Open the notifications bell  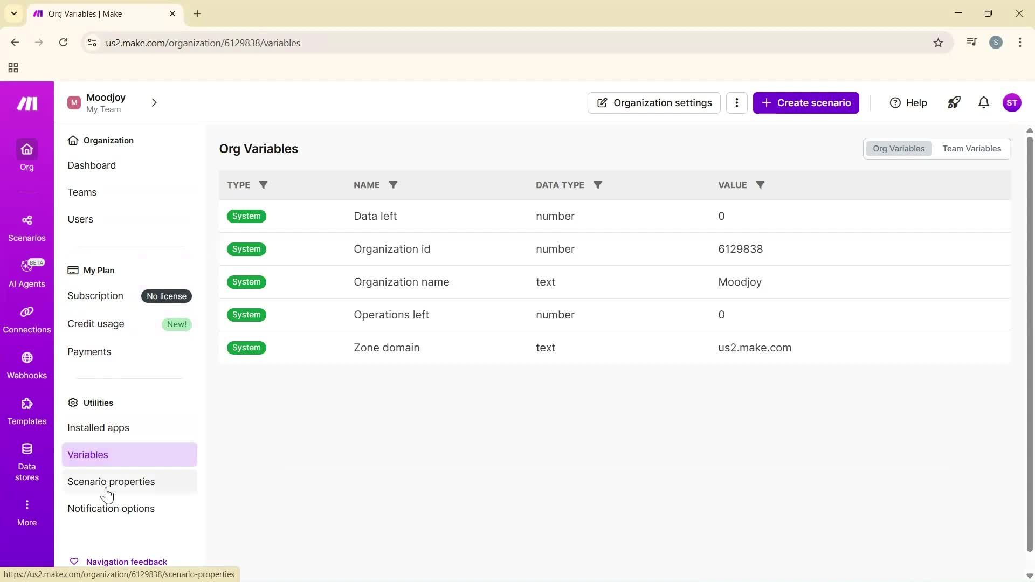click(983, 102)
